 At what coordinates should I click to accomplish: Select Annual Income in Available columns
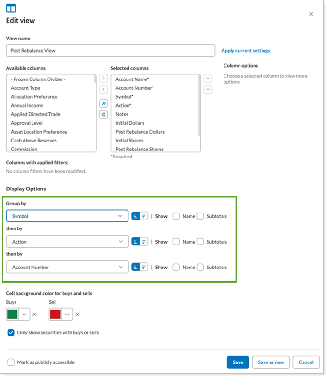click(27, 105)
